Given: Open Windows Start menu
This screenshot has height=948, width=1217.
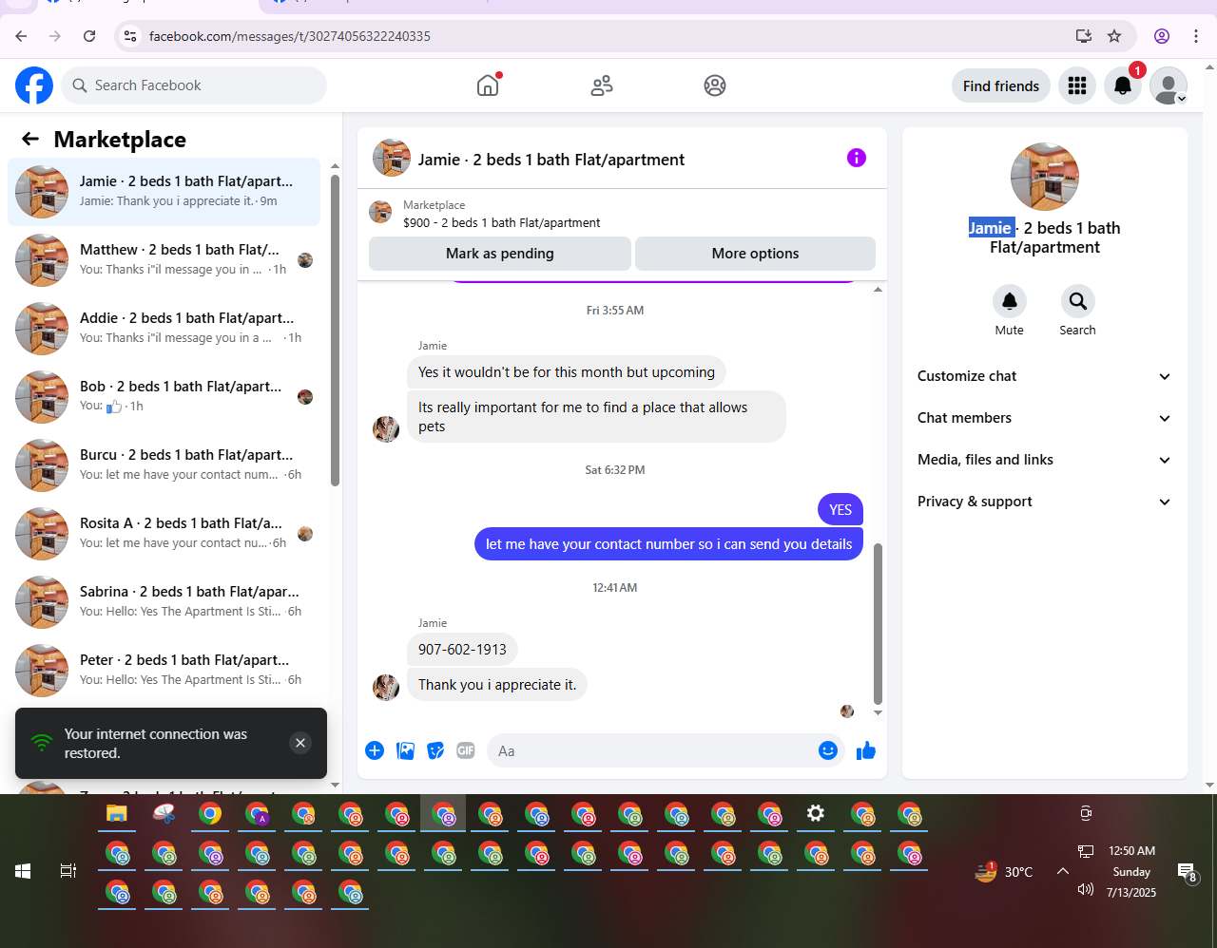Looking at the screenshot, I should [x=23, y=871].
